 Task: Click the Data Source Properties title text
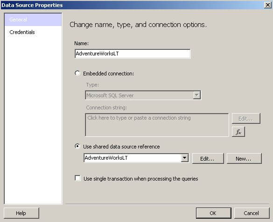tap(32, 5)
